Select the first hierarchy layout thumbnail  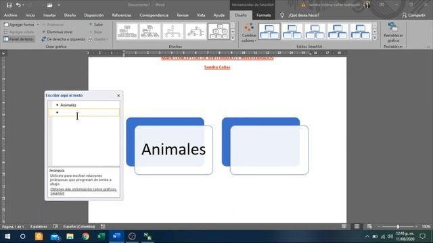(x=127, y=32)
